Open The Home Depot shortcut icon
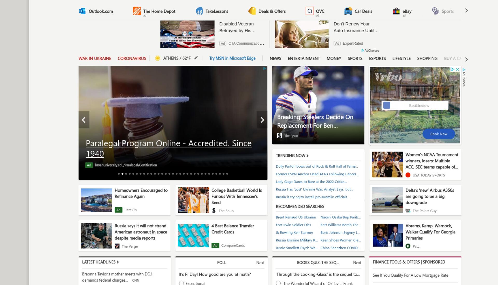The height and width of the screenshot is (285, 498). pyautogui.click(x=137, y=11)
